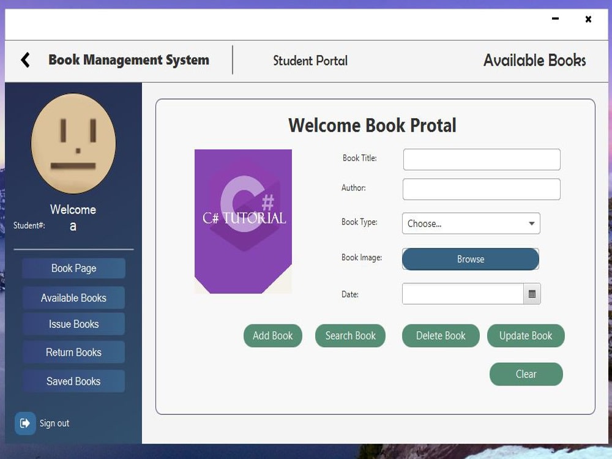
Task: Open Saved Books in the sidebar
Action: pyautogui.click(x=73, y=381)
